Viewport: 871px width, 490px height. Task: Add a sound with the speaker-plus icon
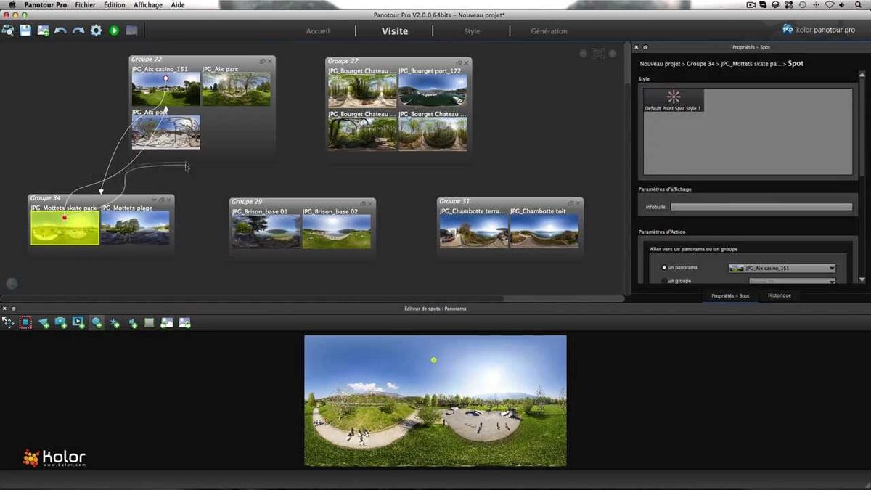pyautogui.click(x=132, y=322)
